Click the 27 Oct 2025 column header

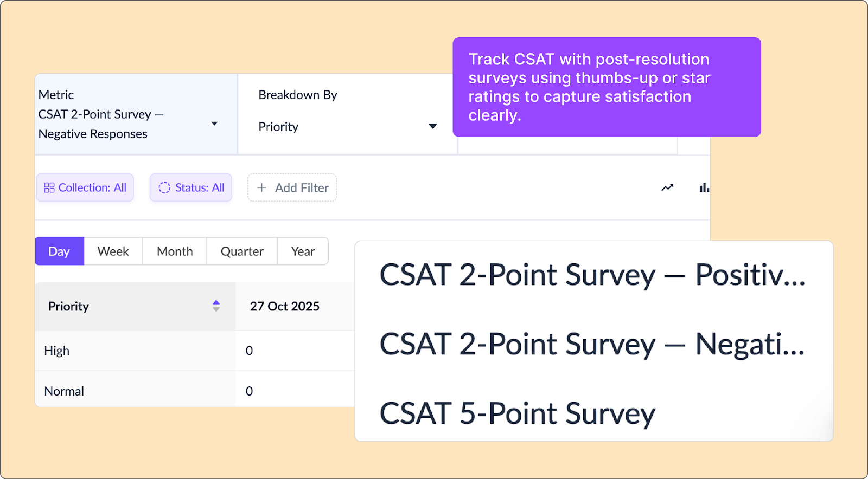click(285, 306)
